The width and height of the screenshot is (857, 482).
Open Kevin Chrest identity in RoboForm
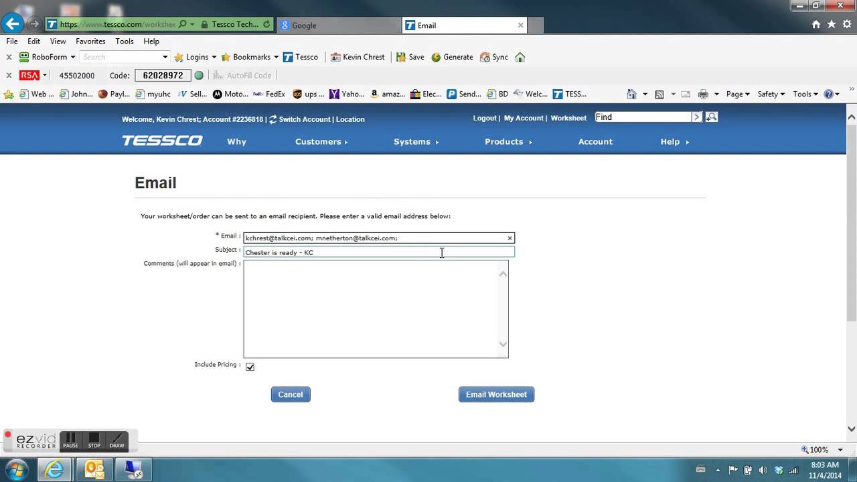[358, 57]
